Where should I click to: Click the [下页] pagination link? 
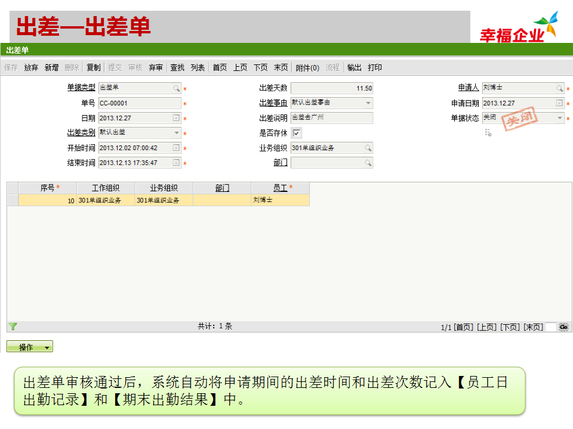510,327
